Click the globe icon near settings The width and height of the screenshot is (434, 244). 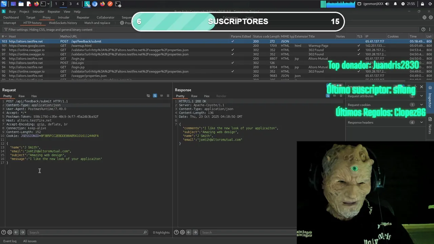(424, 17)
